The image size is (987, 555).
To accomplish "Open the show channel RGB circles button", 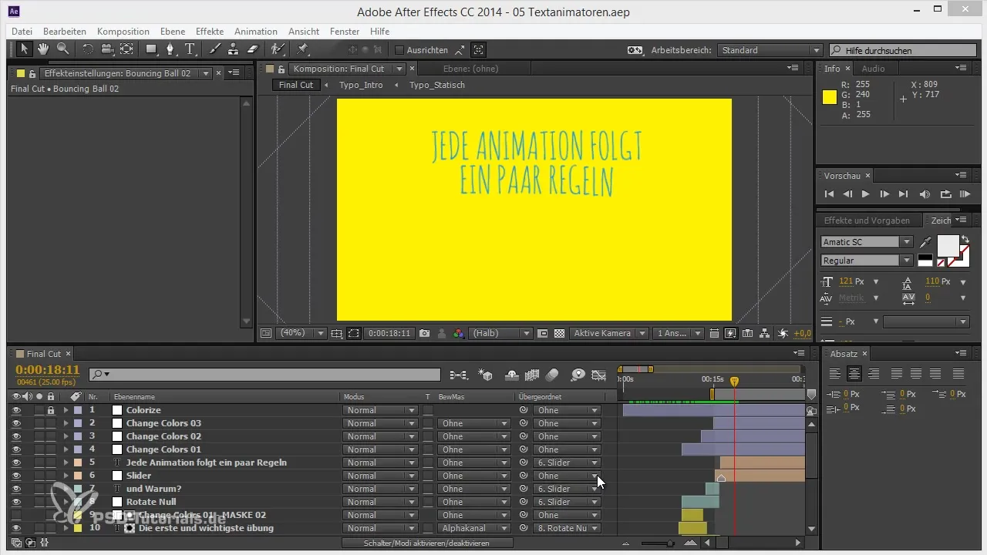I will (x=459, y=334).
